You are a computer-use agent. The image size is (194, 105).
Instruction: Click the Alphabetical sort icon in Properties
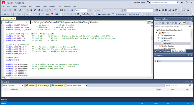[x=158, y=61]
